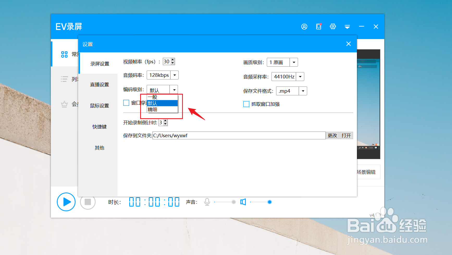Viewport: 452px width, 255px height.
Task: Expand the 编码级别 dropdown arrow
Action: [174, 90]
